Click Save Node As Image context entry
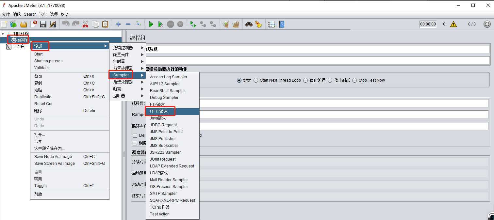The width and height of the screenshot is (494, 220). click(x=70, y=157)
